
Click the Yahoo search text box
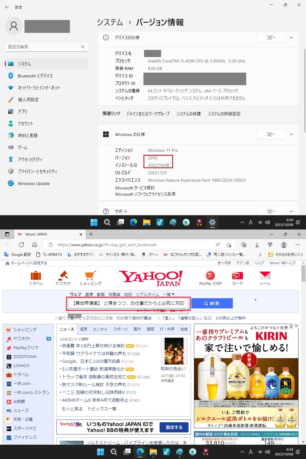[x=129, y=303]
